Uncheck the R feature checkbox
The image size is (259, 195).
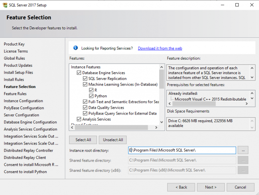pyautogui.click(x=91, y=90)
